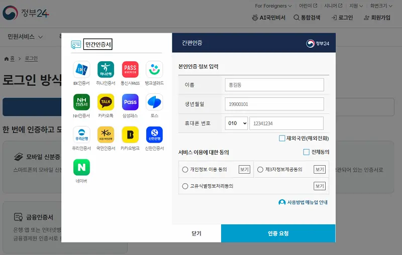The width and height of the screenshot is (402, 255).
Task: Click the 회원가입 header link
Action: click(377, 18)
